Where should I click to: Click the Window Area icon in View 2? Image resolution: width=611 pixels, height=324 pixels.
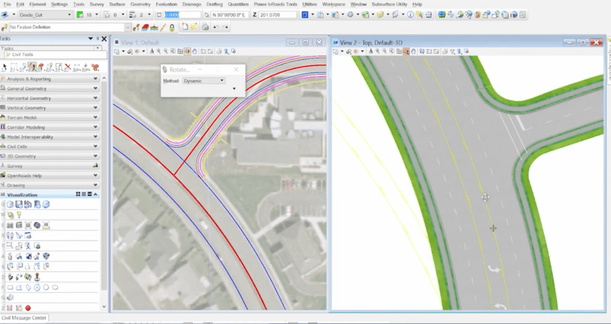click(391, 51)
